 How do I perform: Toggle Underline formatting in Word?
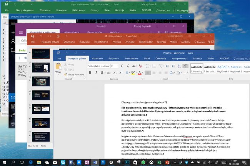[102, 72]
